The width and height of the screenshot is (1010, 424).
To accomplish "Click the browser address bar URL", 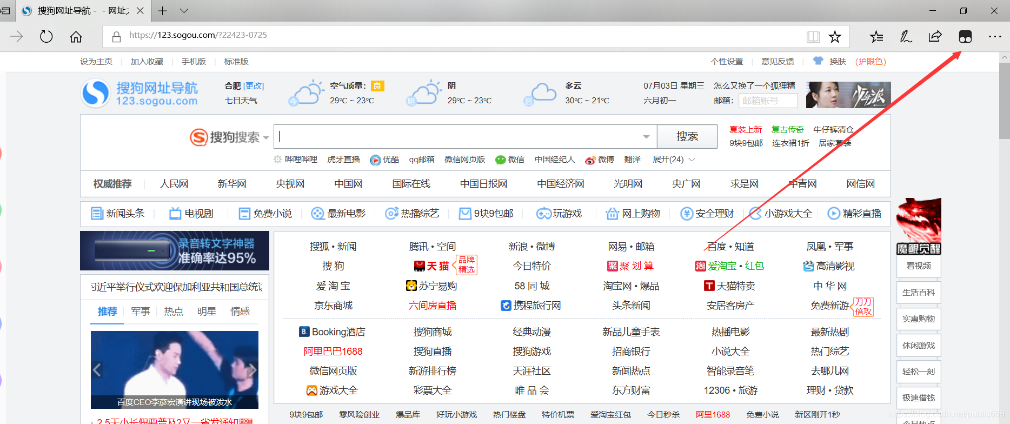I will (198, 35).
